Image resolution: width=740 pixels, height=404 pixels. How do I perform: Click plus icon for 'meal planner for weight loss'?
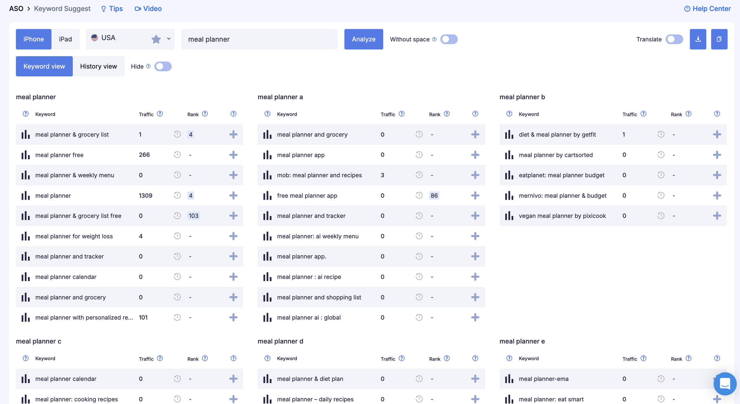pos(233,236)
